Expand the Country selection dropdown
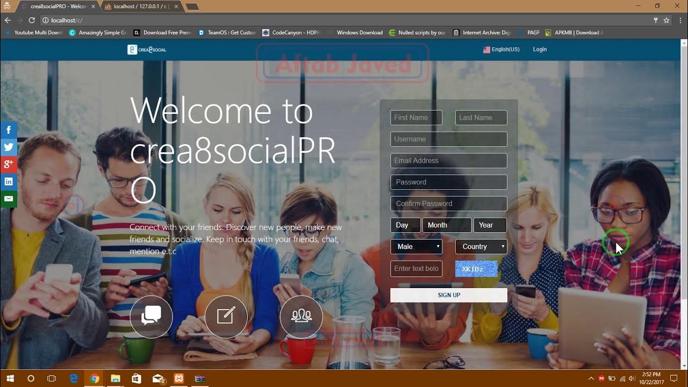The height and width of the screenshot is (387, 688). [481, 246]
